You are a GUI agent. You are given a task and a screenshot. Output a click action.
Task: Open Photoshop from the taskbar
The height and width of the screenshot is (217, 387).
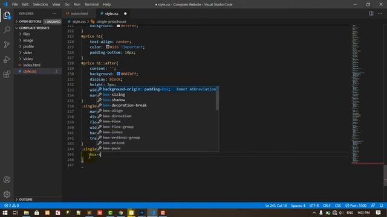click(141, 213)
